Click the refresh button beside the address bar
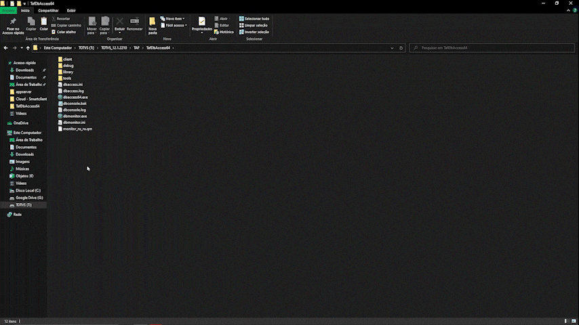Viewport: 579px width, 325px height. [401, 48]
